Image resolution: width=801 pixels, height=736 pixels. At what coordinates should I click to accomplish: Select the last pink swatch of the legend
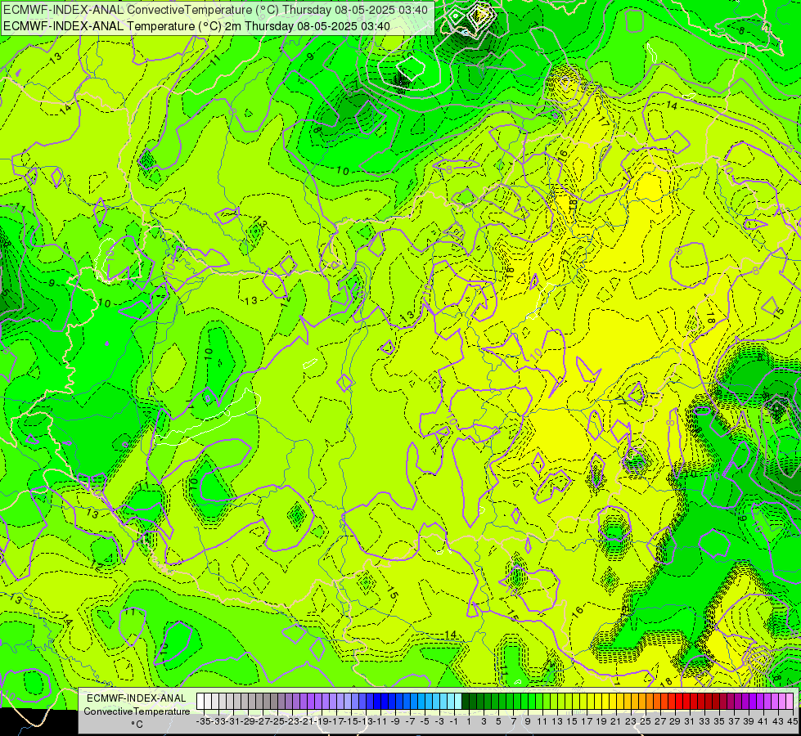tap(790, 701)
